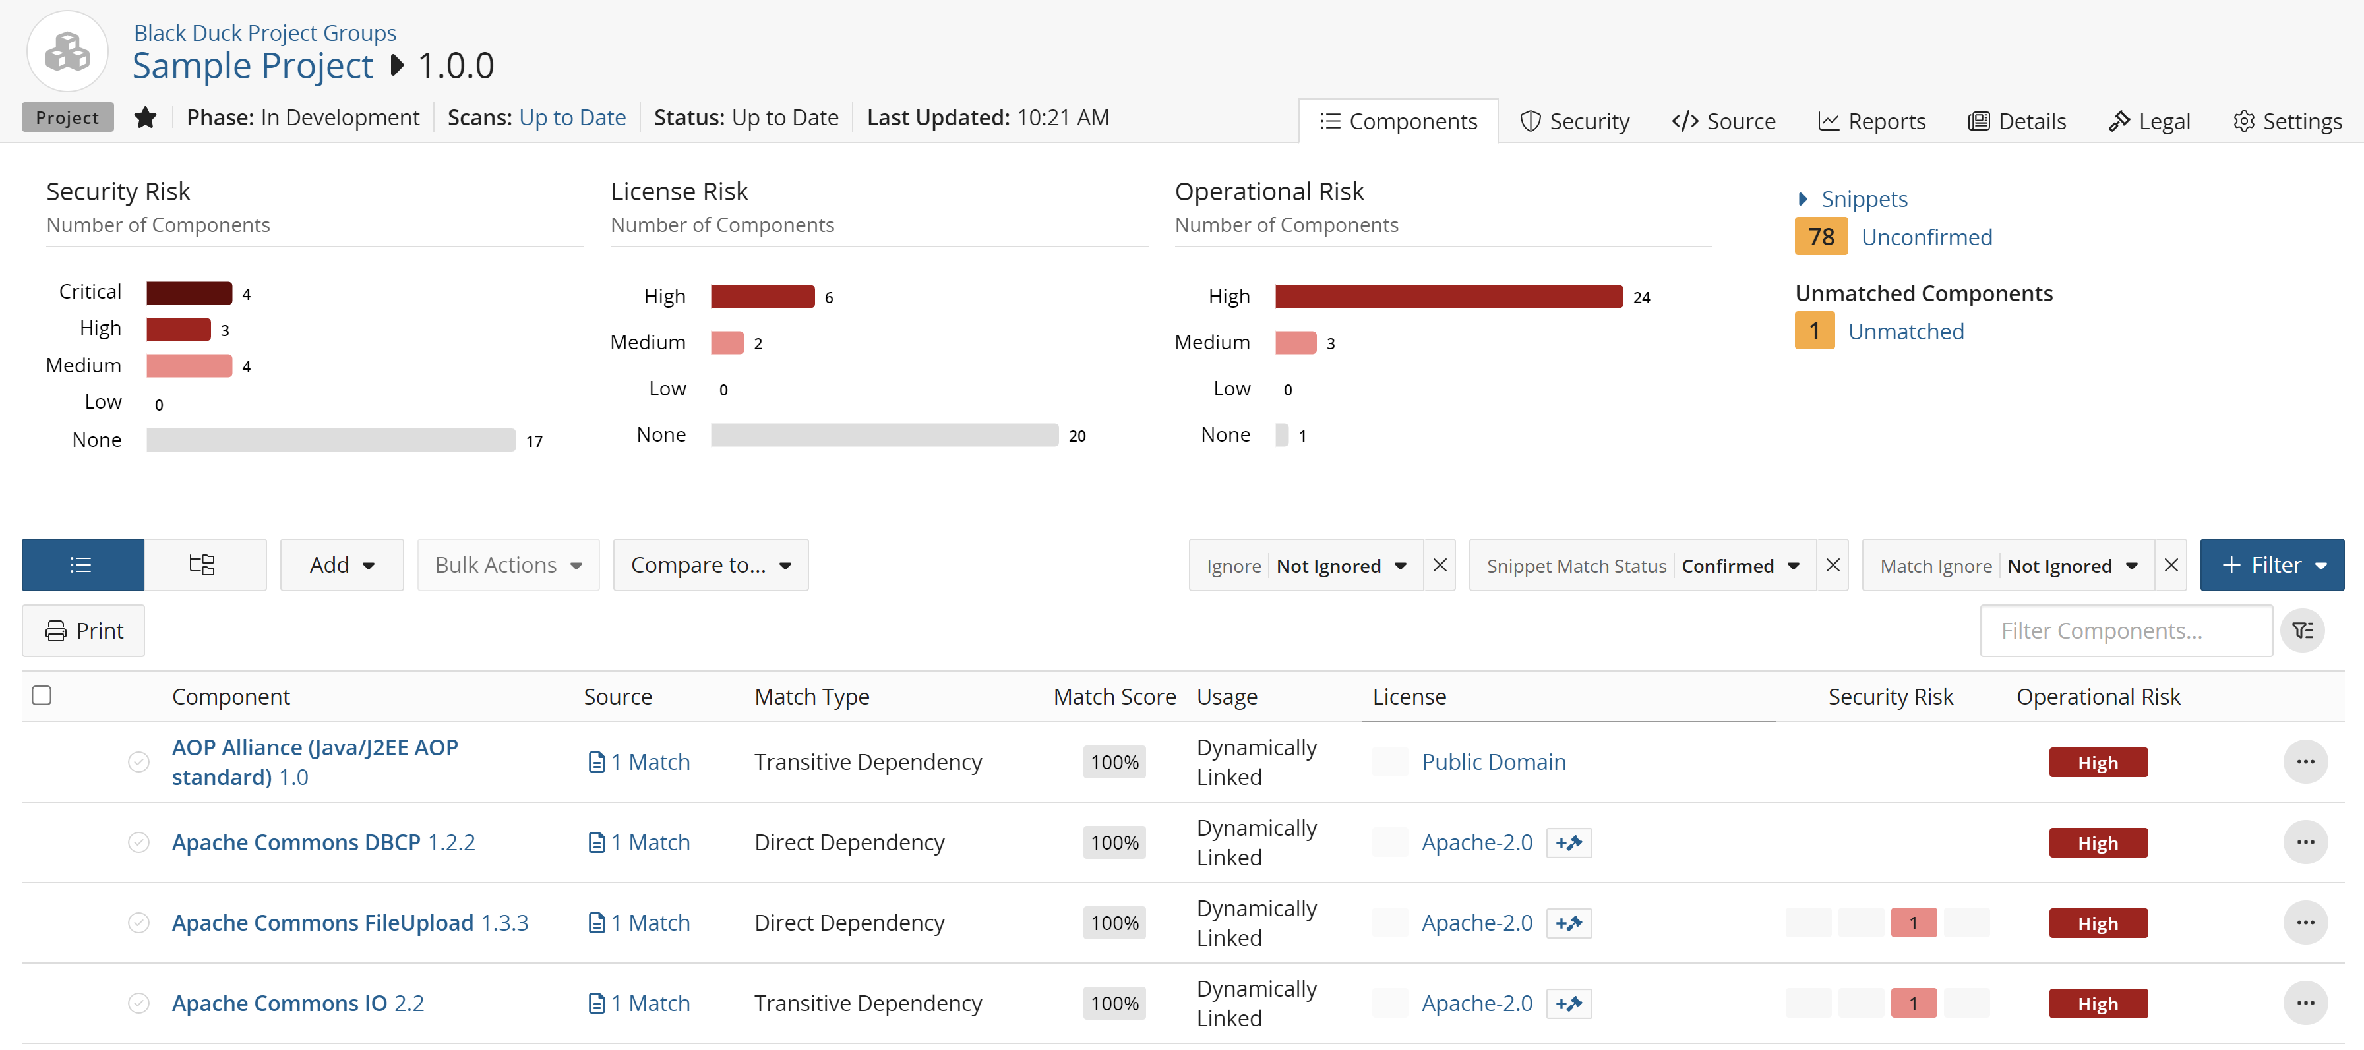Open more options for Apache Commons FileUpload row
The width and height of the screenshot is (2364, 1050).
(2305, 923)
